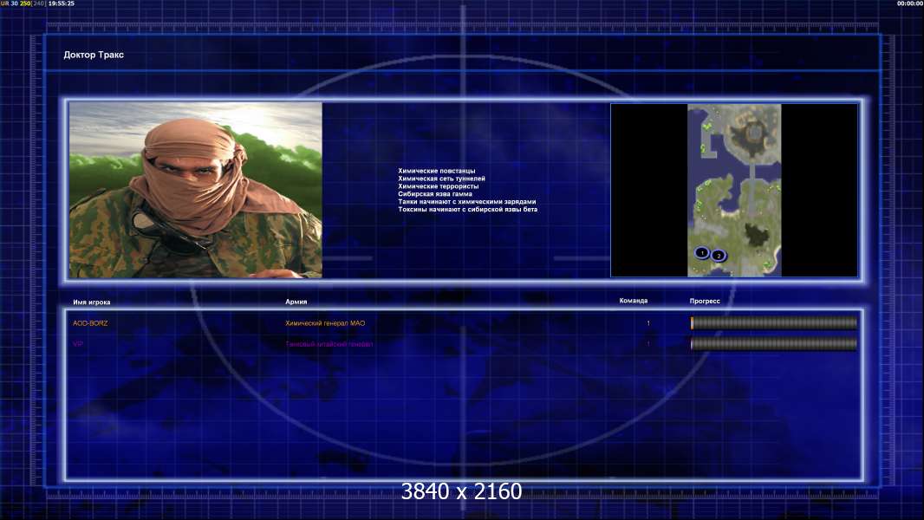The height and width of the screenshot is (520, 924).
Task: Click "Химическая сеть туннелей" line
Action: tap(441, 179)
